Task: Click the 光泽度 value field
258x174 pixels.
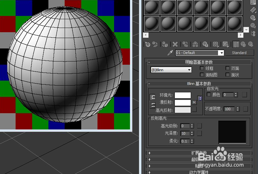Action: point(185,133)
